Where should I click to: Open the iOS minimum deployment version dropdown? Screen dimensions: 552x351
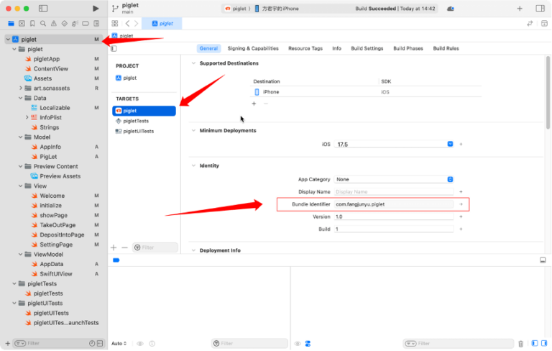pyautogui.click(x=394, y=144)
